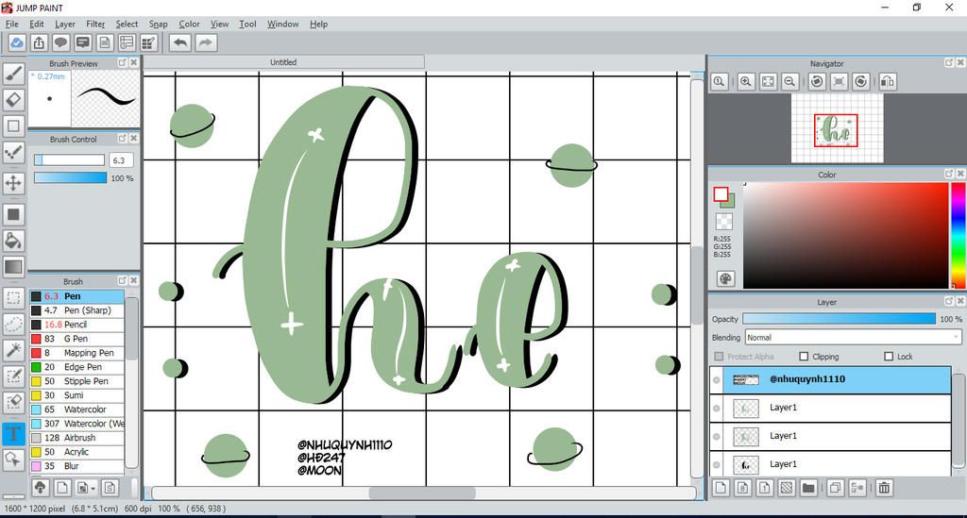Click the Redo arrow
This screenshot has width=967, height=518.
tap(206, 42)
